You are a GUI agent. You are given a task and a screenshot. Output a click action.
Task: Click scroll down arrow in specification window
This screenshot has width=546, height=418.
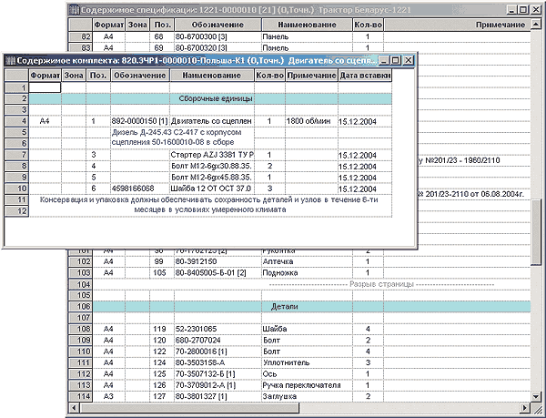tap(536, 396)
